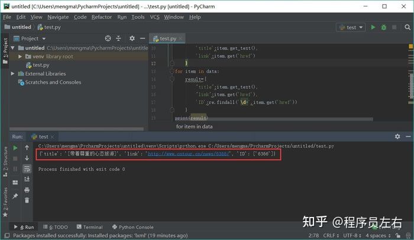Viewport: 414px width, 240px height.
Task: Start debugging with the bug icon
Action: pos(384,27)
